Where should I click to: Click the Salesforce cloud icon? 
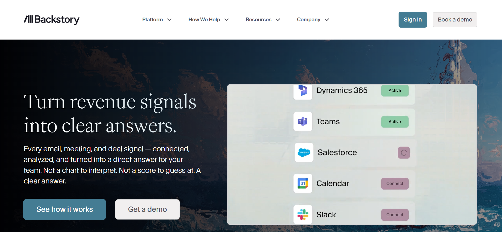[304, 152]
